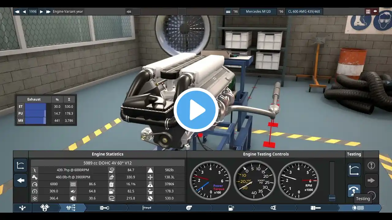This screenshot has width=392, height=220.
Task: Open the fuel system tab in bottom bar
Action: pos(232,208)
